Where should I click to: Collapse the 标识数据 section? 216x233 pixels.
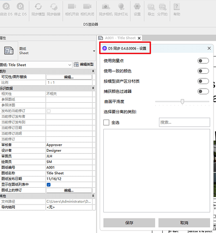coord(93,88)
